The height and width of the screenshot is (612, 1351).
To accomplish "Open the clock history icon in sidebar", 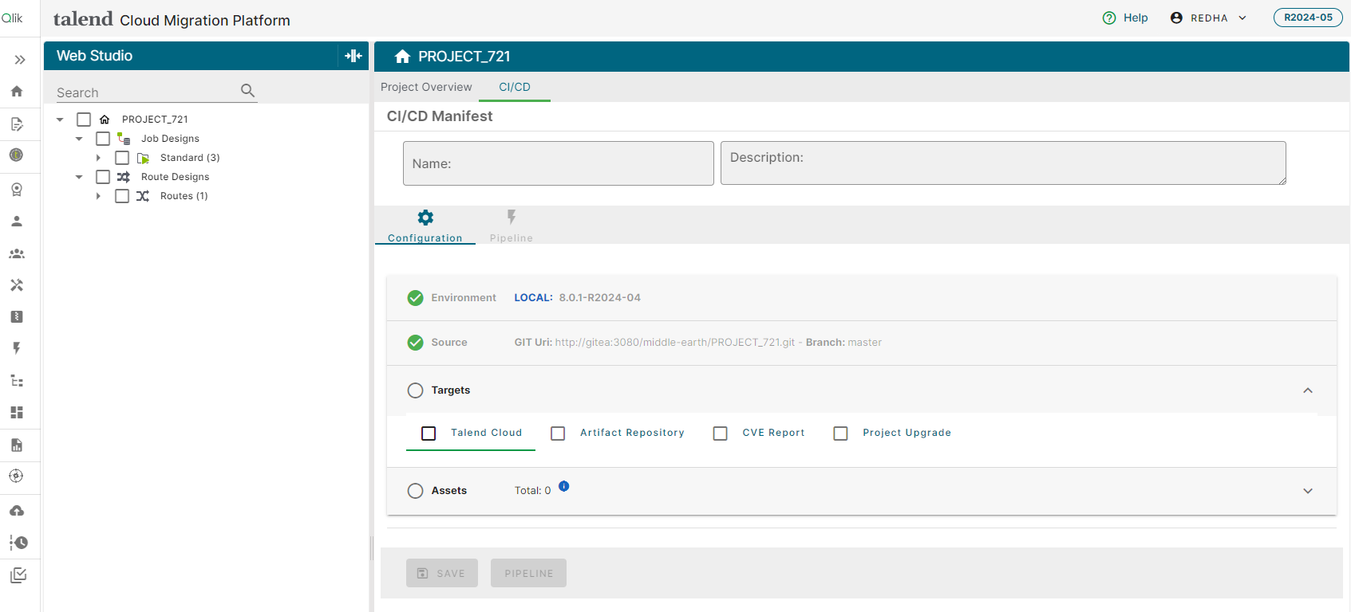I will tap(18, 543).
